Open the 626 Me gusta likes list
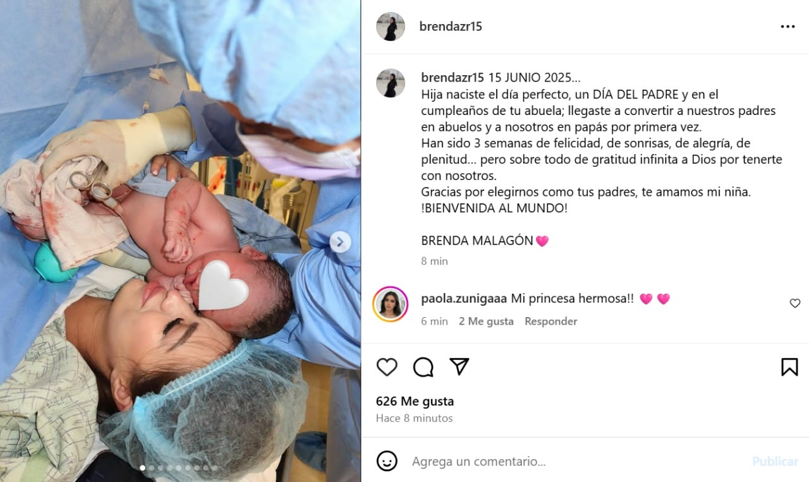This screenshot has height=482, width=809. [415, 401]
